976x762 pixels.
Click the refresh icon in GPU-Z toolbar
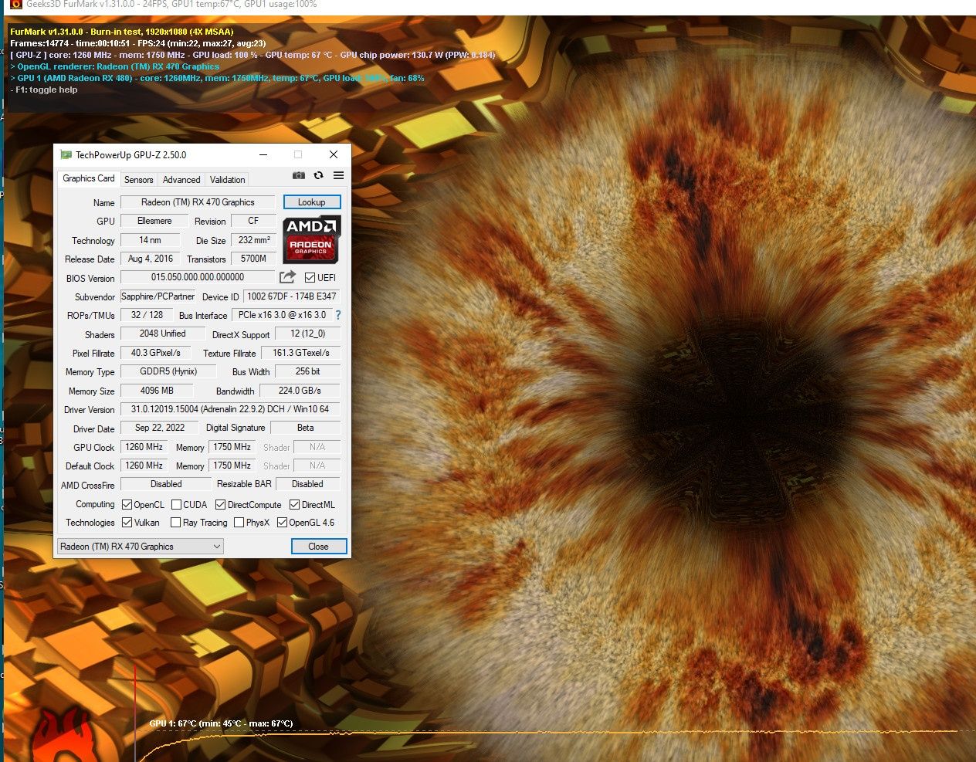pos(318,175)
